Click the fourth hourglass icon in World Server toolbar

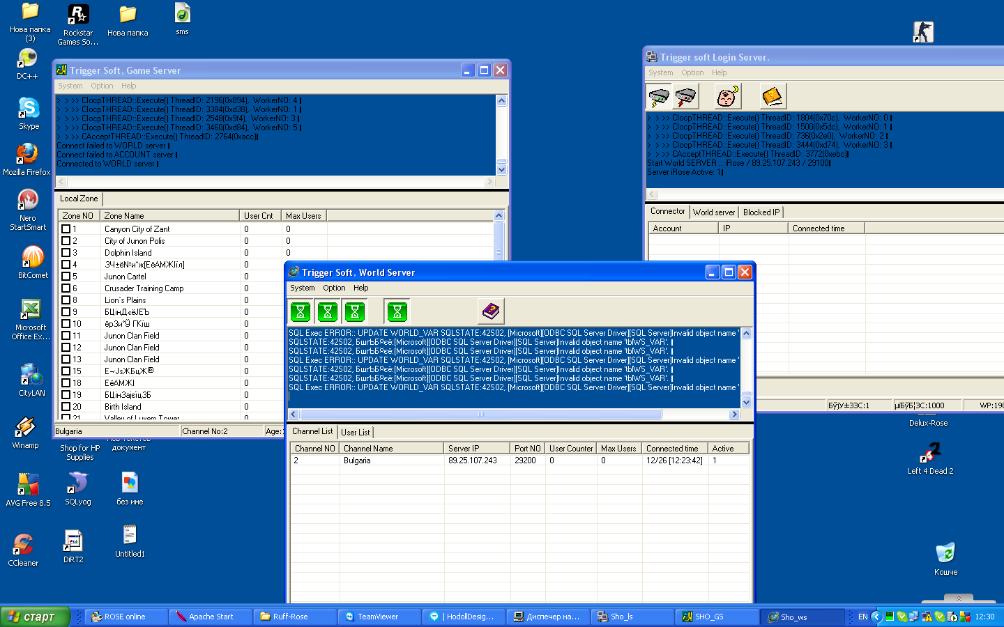pyautogui.click(x=396, y=311)
